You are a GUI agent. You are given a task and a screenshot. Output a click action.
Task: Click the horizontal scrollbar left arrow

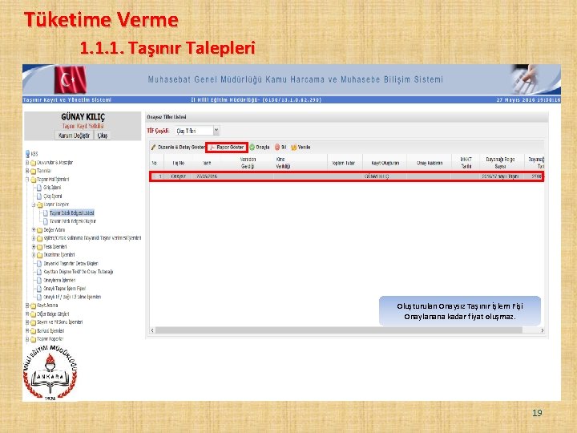[152, 330]
